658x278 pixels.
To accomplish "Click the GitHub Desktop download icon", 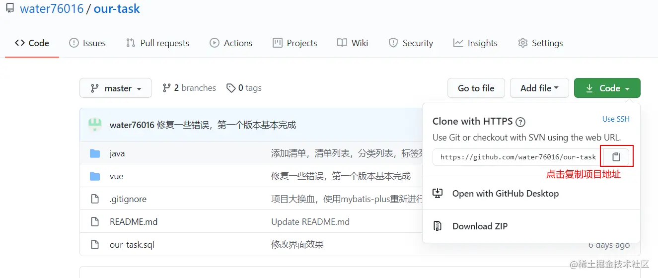I will coord(438,194).
